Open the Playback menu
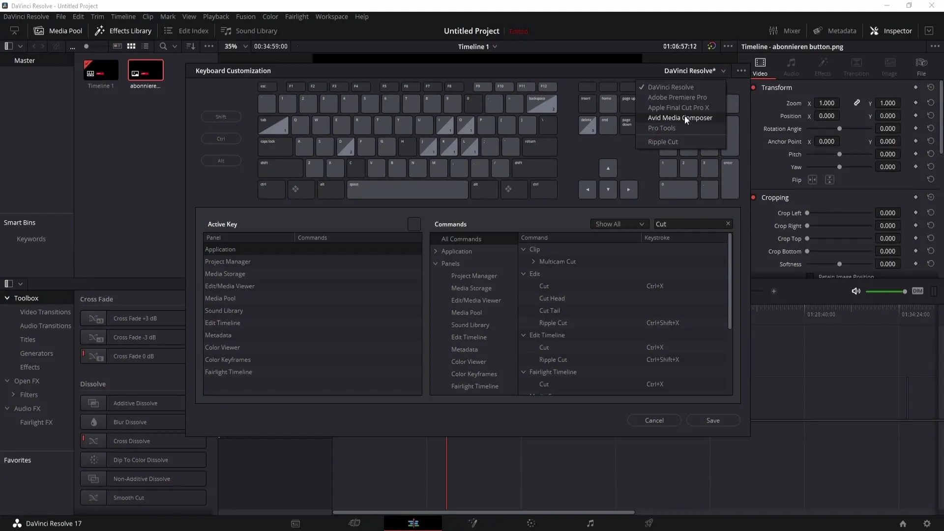Viewport: 944px width, 531px height. [x=216, y=16]
